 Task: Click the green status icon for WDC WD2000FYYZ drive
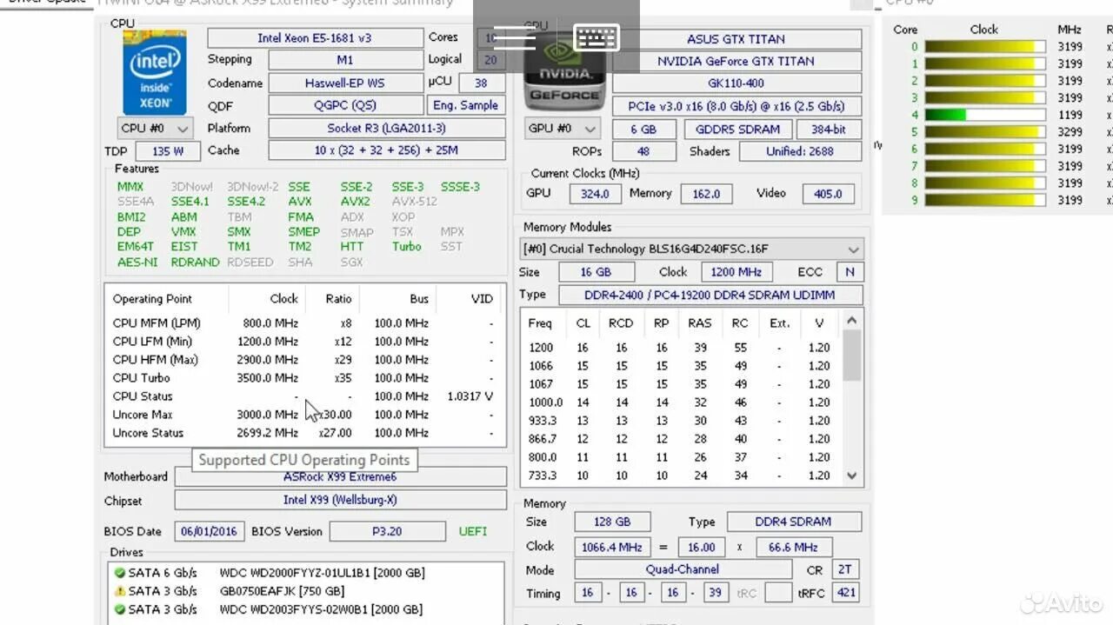(x=120, y=573)
